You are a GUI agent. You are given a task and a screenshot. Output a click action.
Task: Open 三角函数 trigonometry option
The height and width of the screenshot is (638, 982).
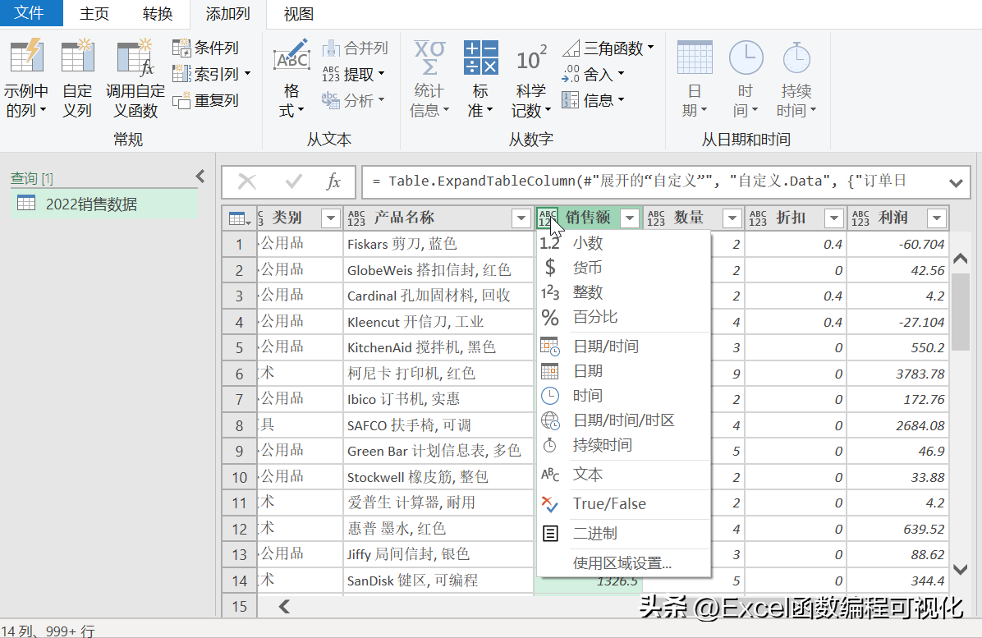point(608,48)
